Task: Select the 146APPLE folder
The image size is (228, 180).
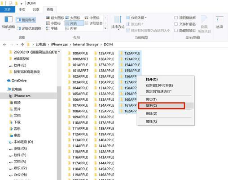Action: click(104, 175)
